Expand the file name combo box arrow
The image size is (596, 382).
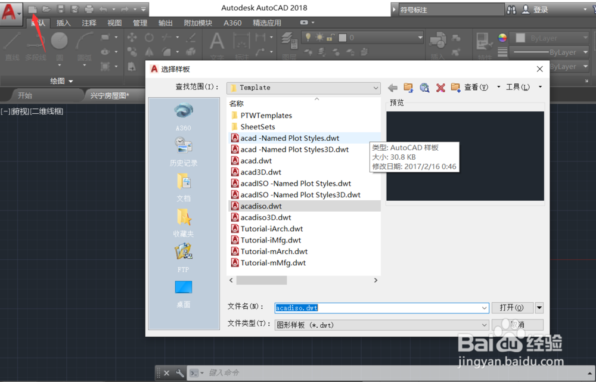tap(484, 308)
